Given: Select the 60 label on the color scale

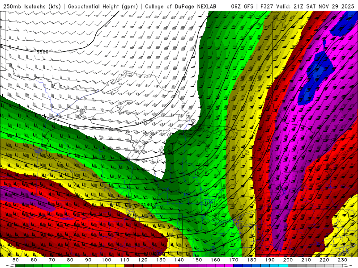Looking at the screenshot, I should coord(34,260).
